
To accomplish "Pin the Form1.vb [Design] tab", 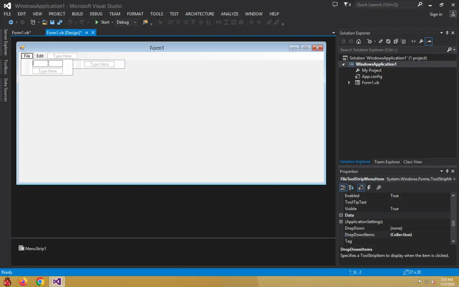I will 87,33.
